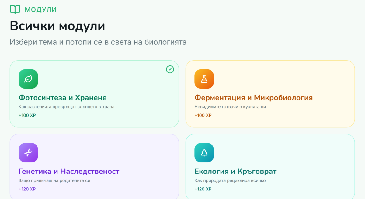Click the open book icon beside Модули
365x199 pixels.
15,9
